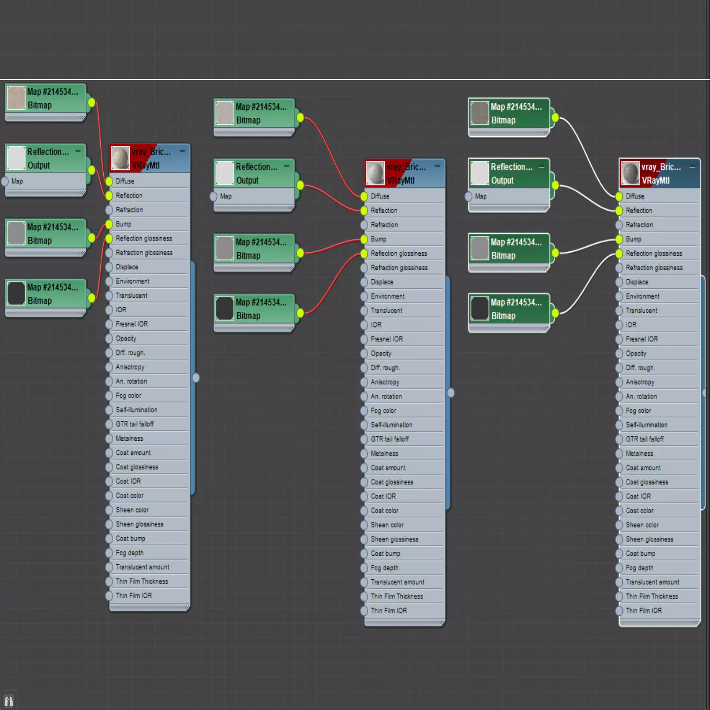710x710 pixels.
Task: Select 'Thin Film IOR' row in the leftmost VRayMtl
Action: (150, 595)
